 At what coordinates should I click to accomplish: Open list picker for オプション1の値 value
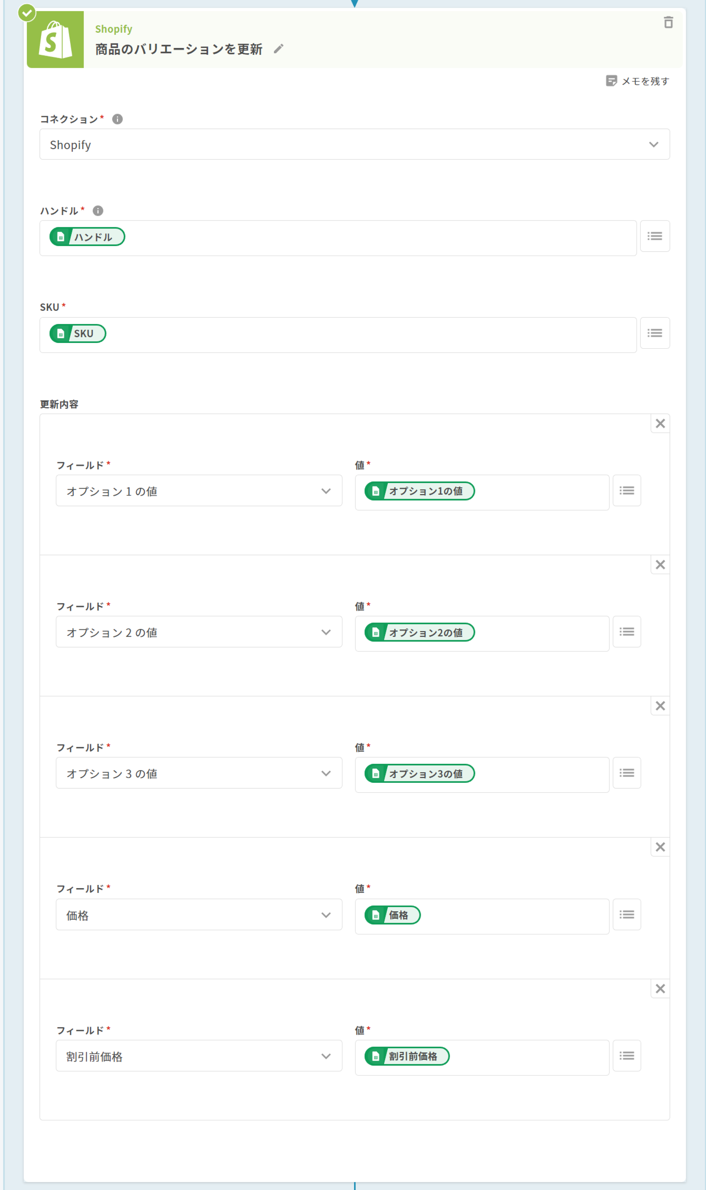[627, 491]
